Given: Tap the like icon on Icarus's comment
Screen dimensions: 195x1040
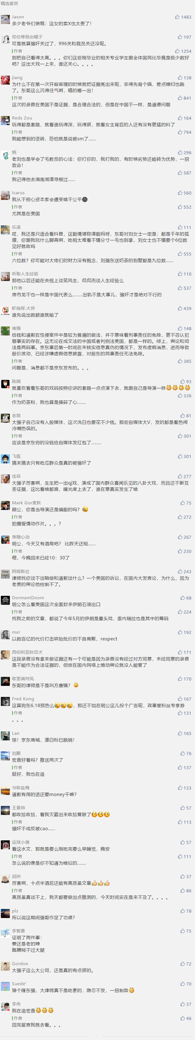Looking at the screenshot, I should tap(180, 193).
